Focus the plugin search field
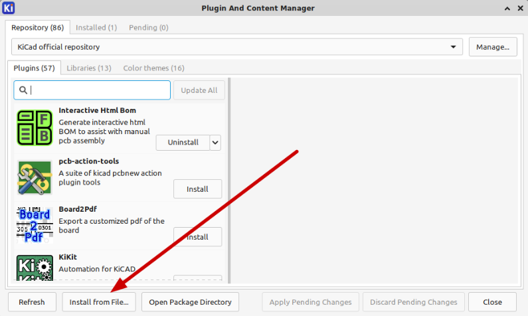Screen dimensions: 528x316 pos(92,90)
